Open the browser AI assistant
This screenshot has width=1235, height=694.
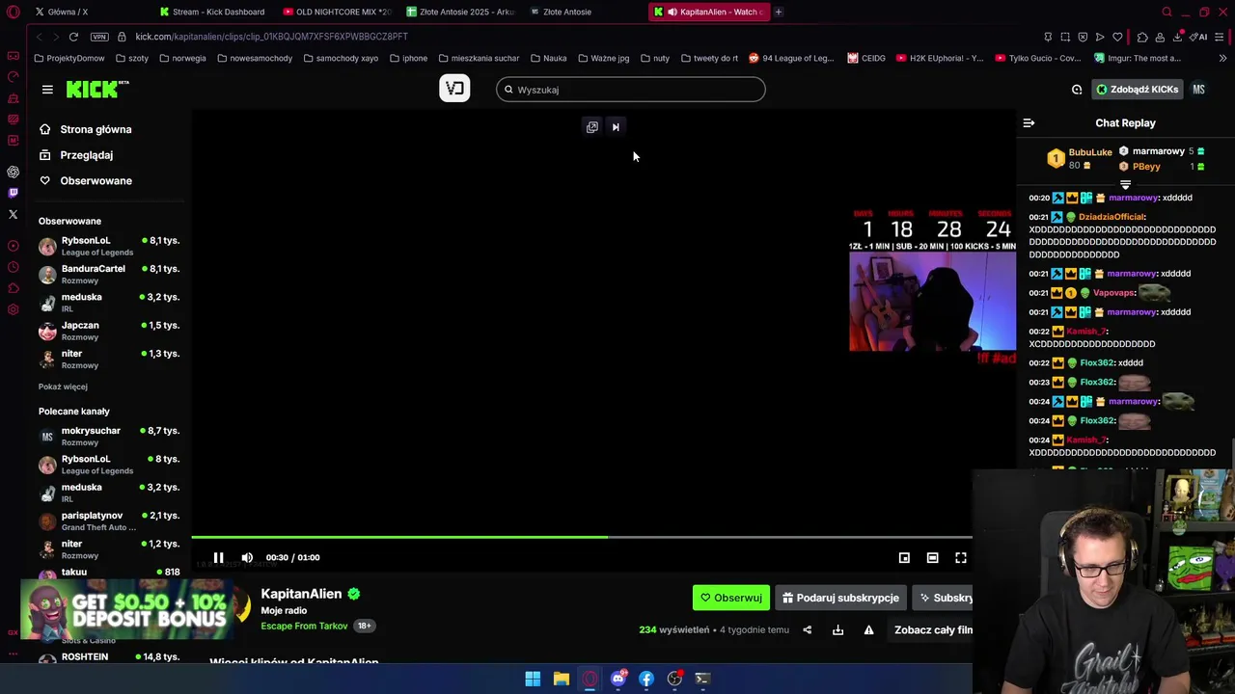1198,37
